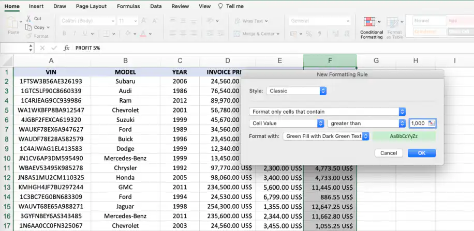Increase decimal places
Viewport: 474px width, 231px height.
(x=335, y=34)
